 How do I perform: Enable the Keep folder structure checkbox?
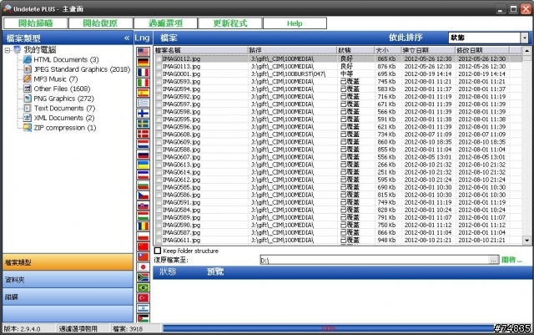[158, 251]
